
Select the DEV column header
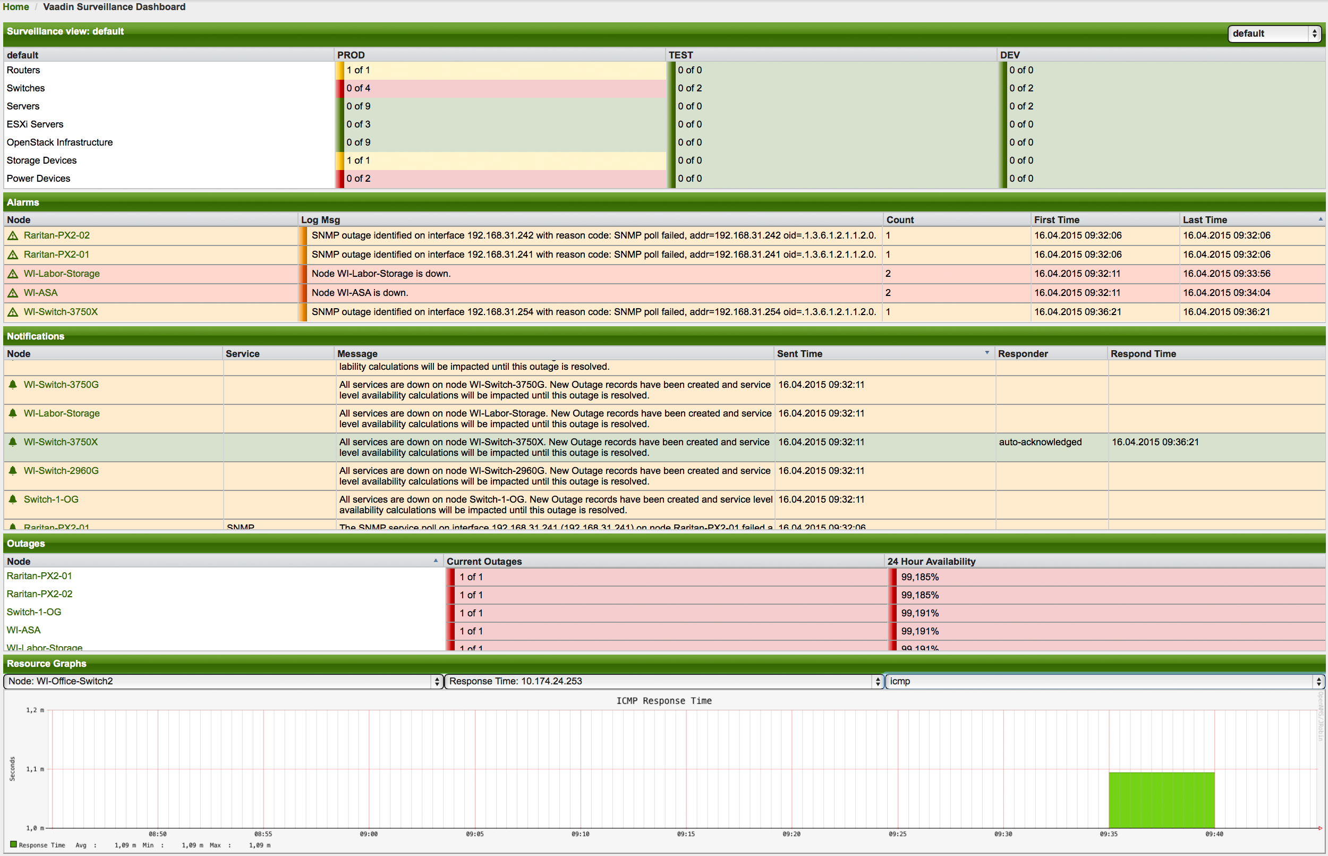[1161, 55]
